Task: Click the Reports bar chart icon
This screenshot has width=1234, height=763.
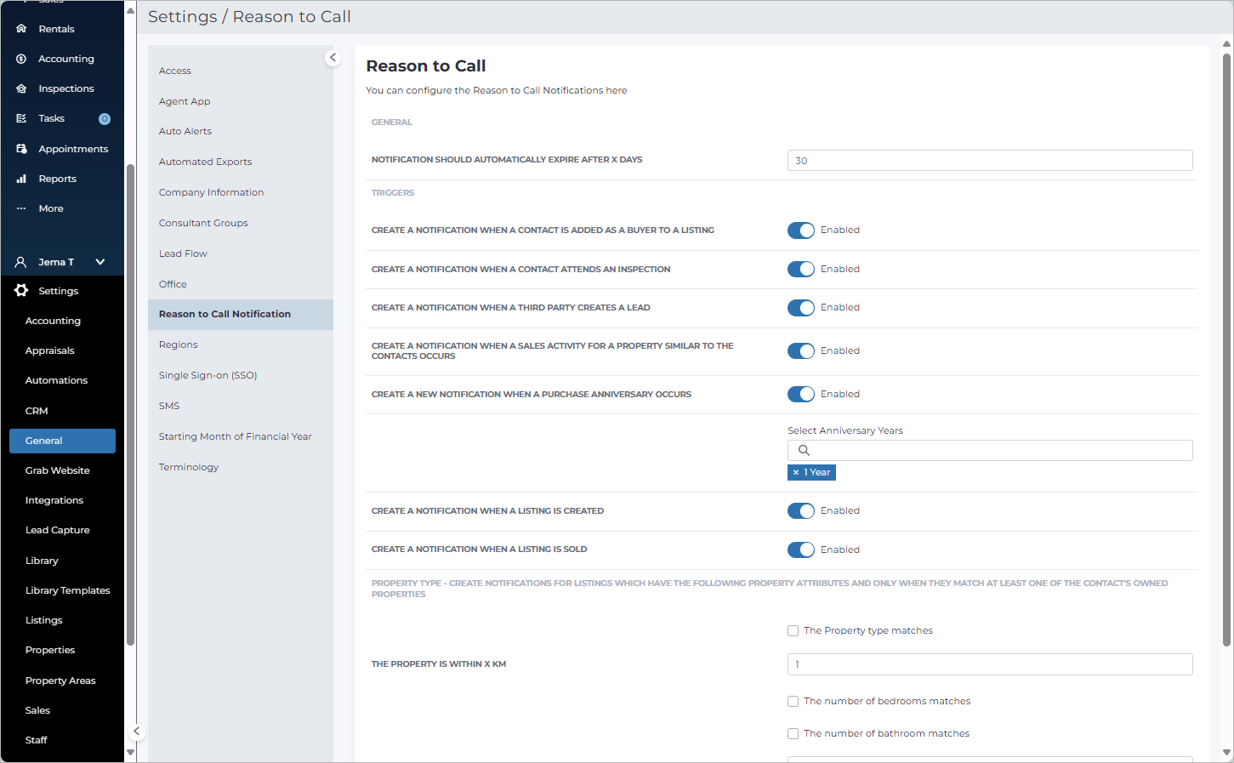Action: (21, 179)
